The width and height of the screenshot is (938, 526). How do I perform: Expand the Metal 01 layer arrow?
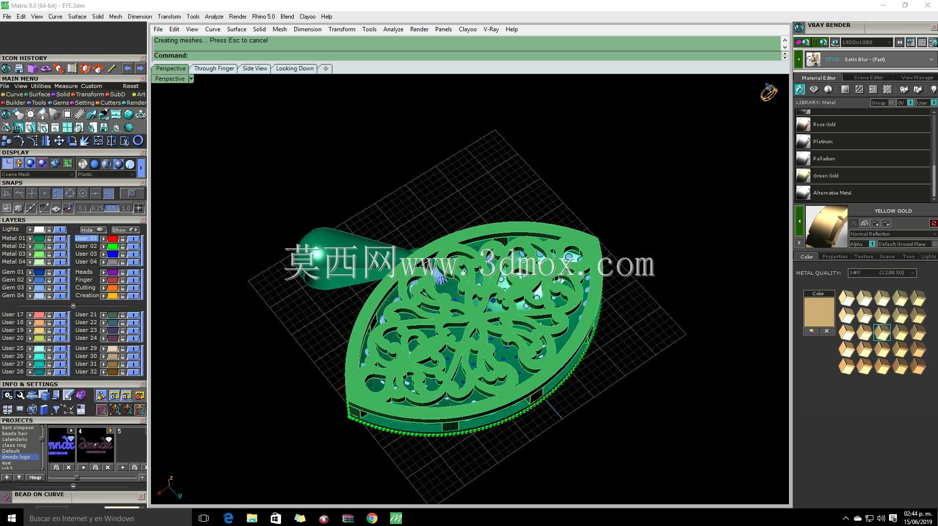[x=30, y=239]
